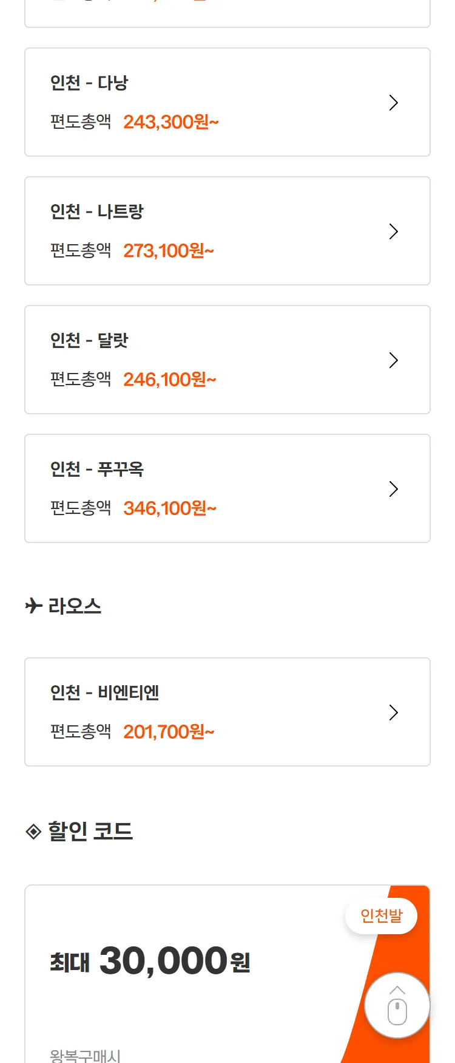
Task: Click the 273,100원~ fare price
Action: click(x=169, y=251)
